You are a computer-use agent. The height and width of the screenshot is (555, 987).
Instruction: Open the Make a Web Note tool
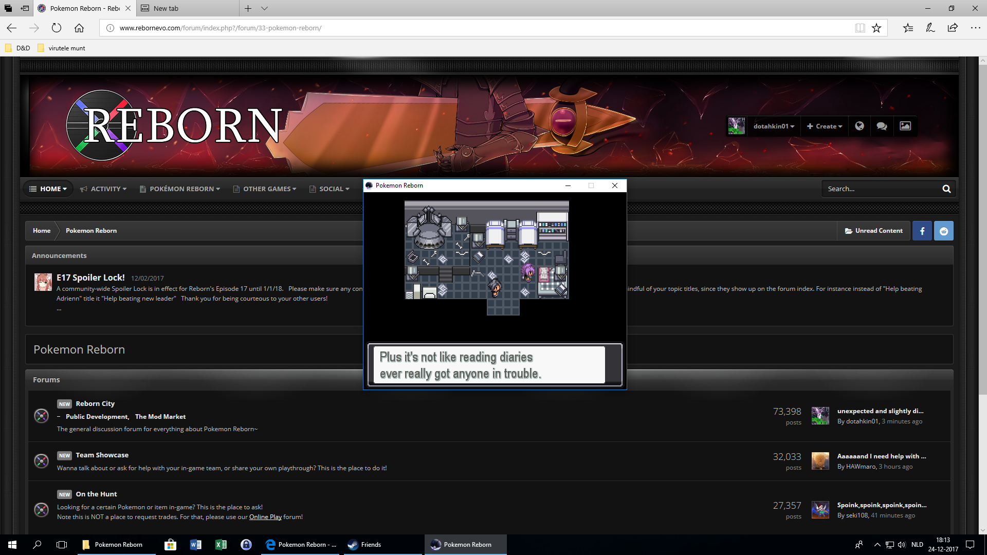[930, 28]
